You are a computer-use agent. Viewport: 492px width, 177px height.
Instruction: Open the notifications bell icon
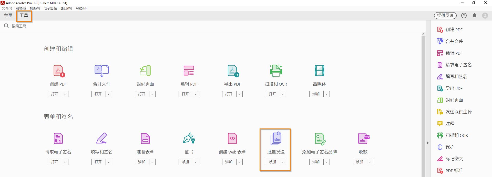coord(474,16)
